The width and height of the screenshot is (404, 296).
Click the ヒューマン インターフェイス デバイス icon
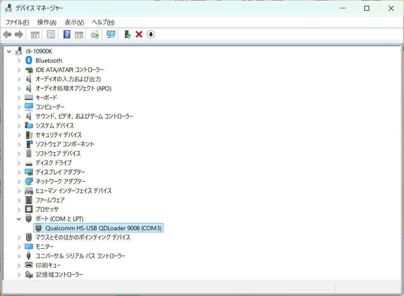point(29,190)
